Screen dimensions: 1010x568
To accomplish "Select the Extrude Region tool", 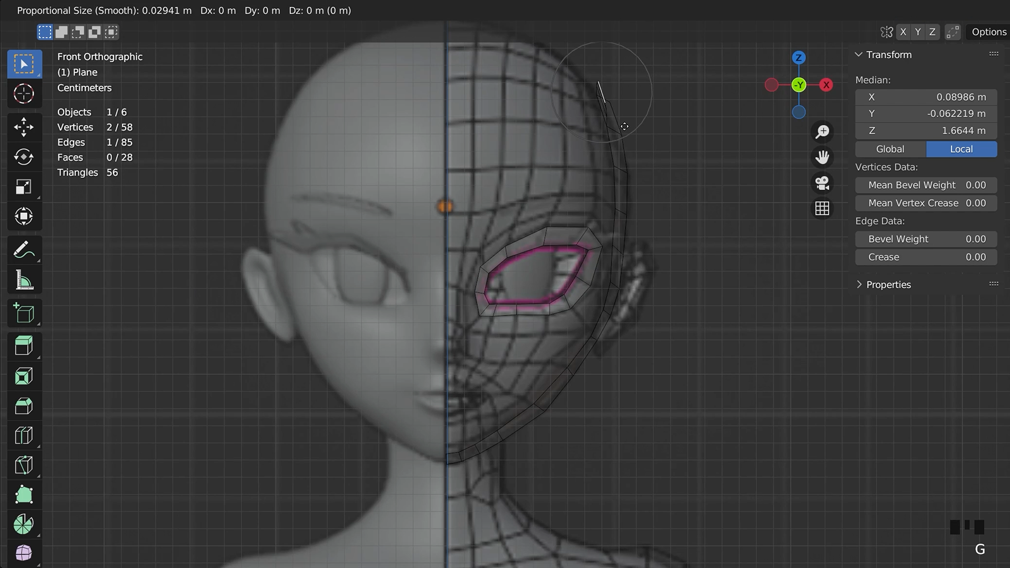I will tap(24, 346).
